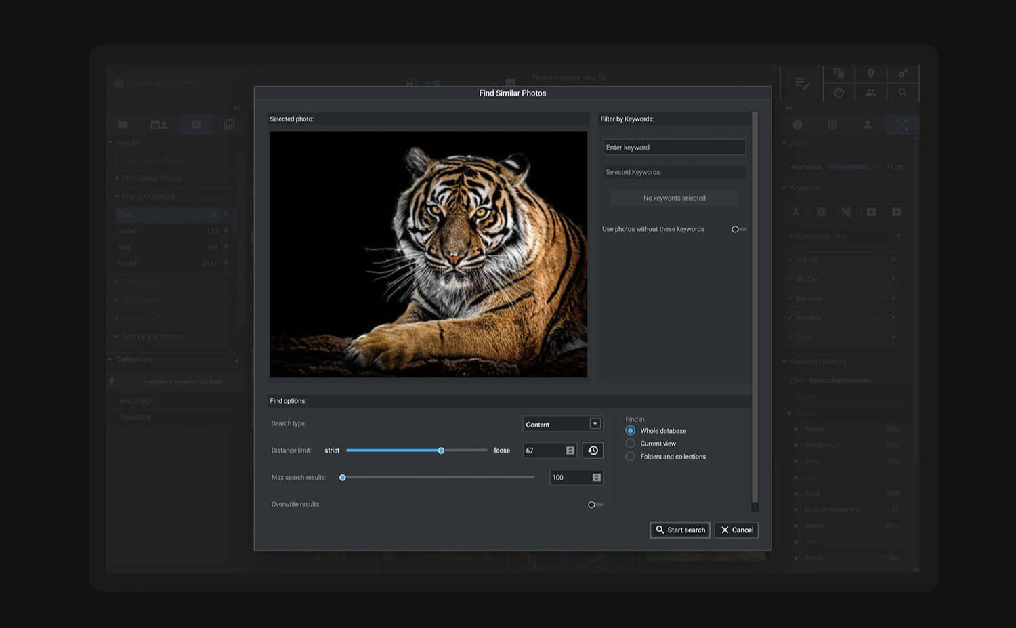1016x628 pixels.
Task: Click the first keyword tool icon under Keywords
Action: click(x=796, y=212)
